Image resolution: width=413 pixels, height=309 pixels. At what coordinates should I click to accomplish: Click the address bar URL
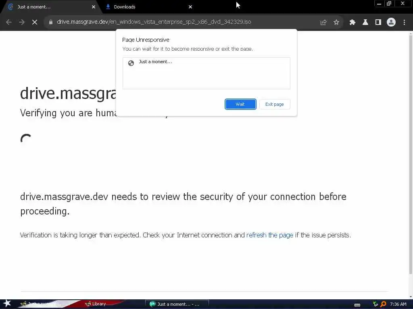click(154, 22)
